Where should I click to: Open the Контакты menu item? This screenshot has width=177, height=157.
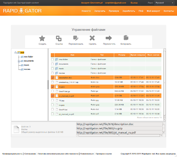169,11
